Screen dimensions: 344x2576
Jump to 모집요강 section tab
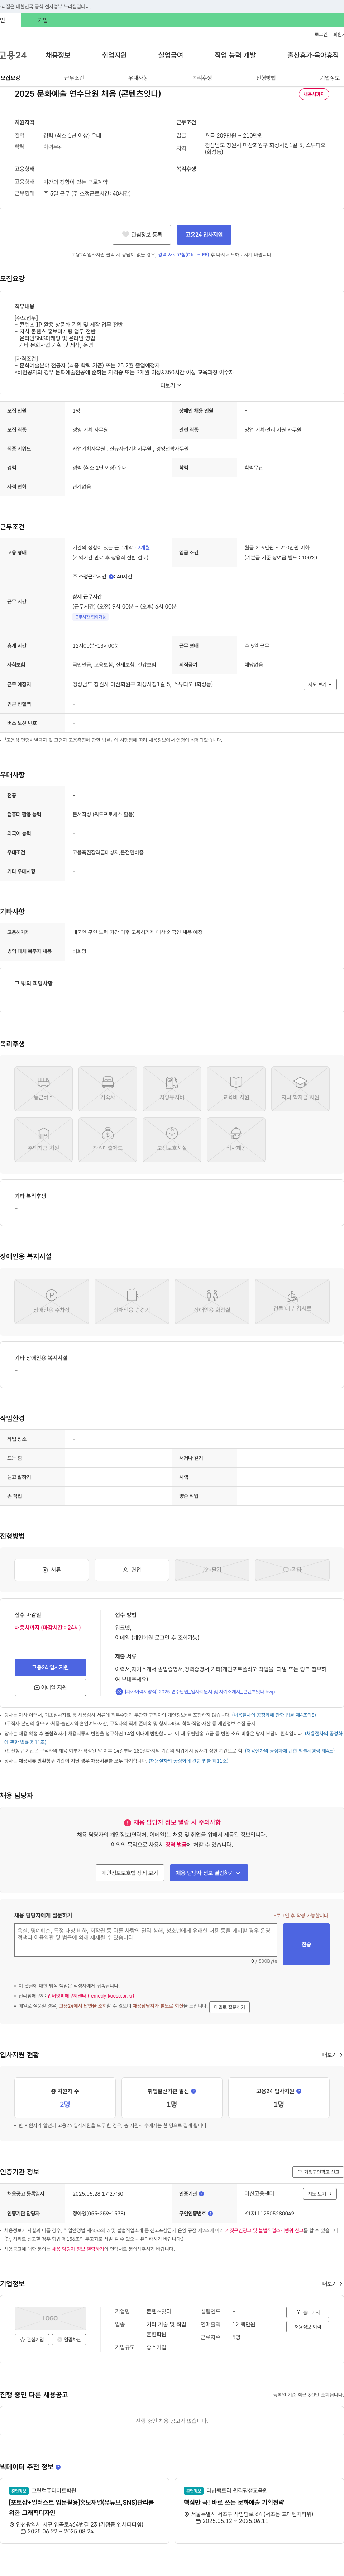coord(10,78)
